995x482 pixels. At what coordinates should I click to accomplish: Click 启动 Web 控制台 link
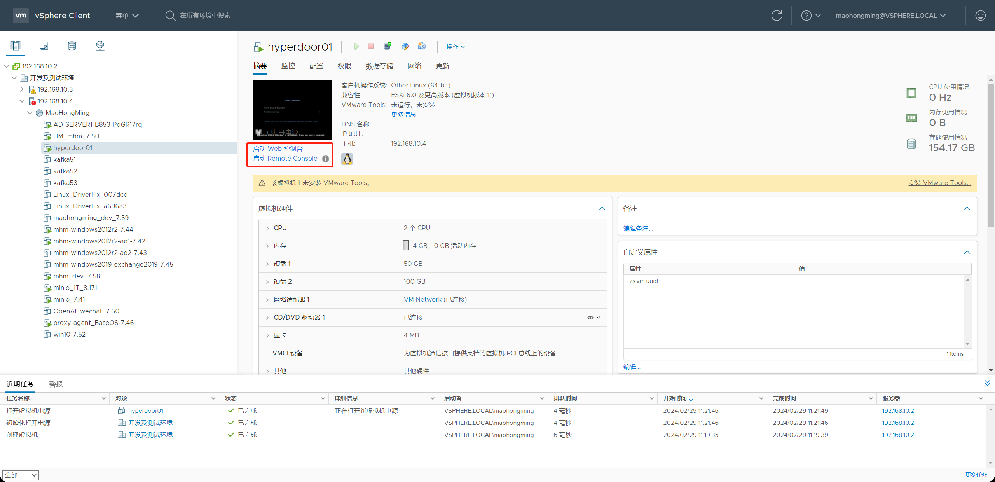(x=278, y=149)
